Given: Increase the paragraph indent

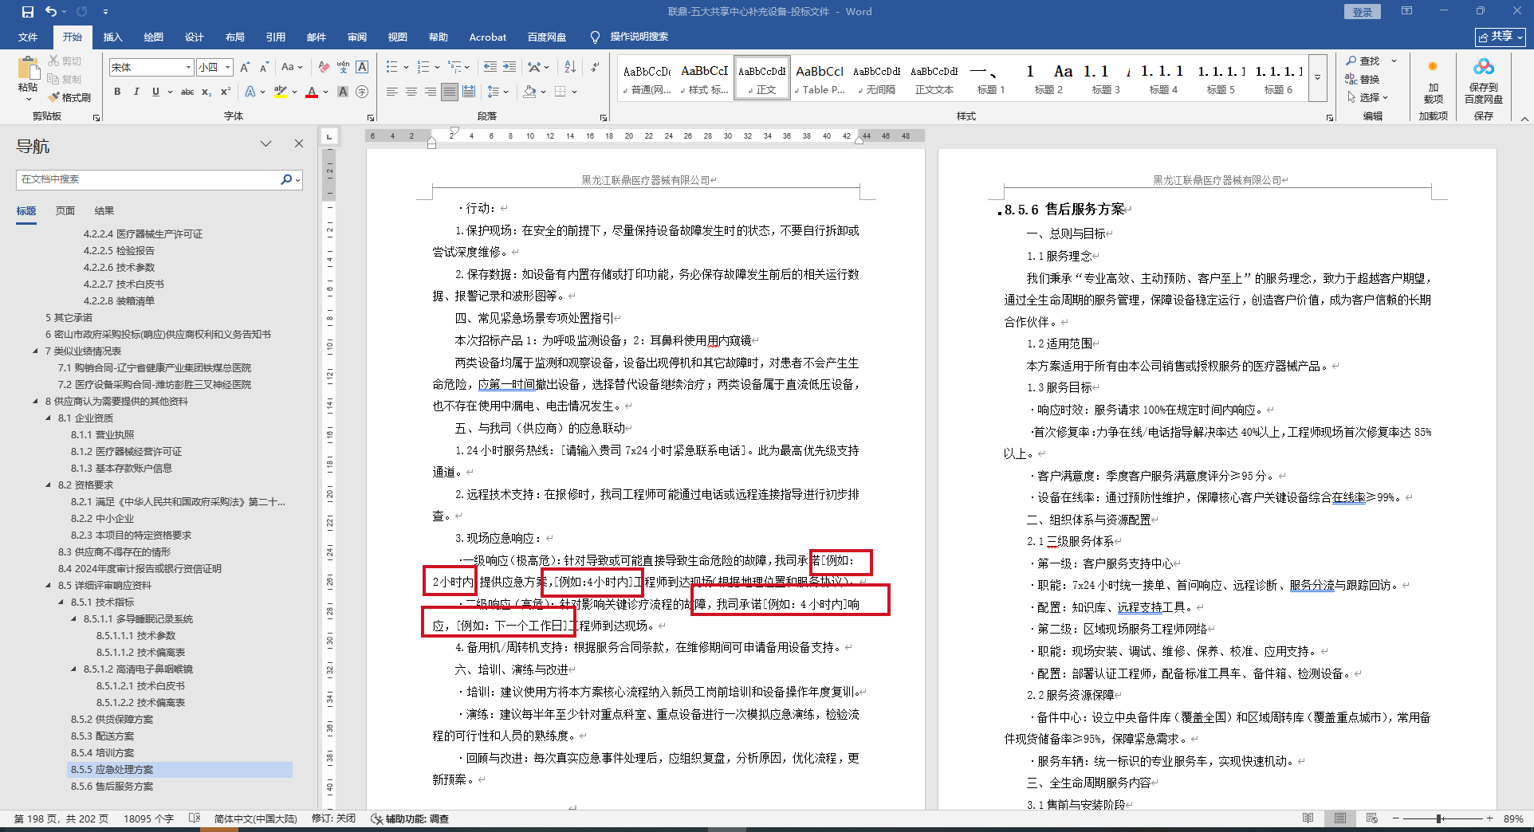Looking at the screenshot, I should pyautogui.click(x=509, y=68).
